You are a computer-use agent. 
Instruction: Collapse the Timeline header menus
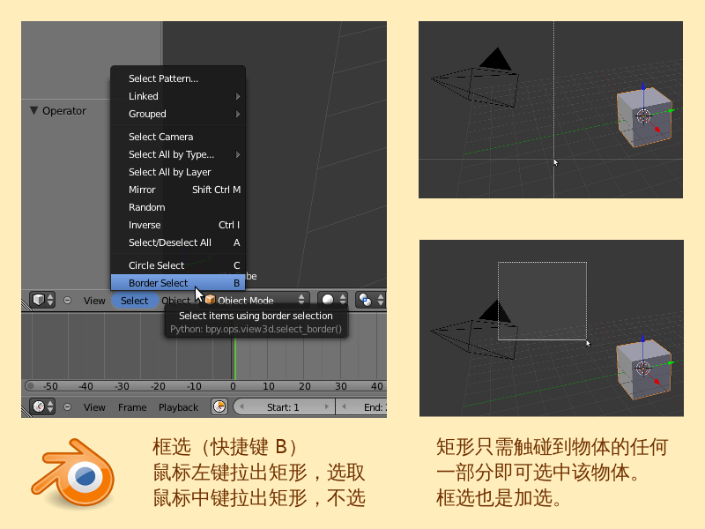(x=68, y=406)
